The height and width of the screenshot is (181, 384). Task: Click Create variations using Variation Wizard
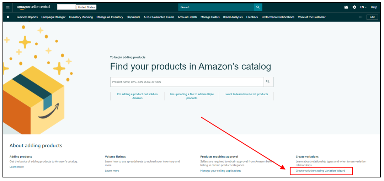click(x=320, y=171)
